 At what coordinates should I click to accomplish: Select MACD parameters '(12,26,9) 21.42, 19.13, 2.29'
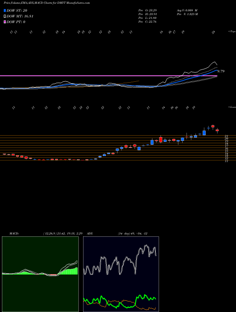63,234
